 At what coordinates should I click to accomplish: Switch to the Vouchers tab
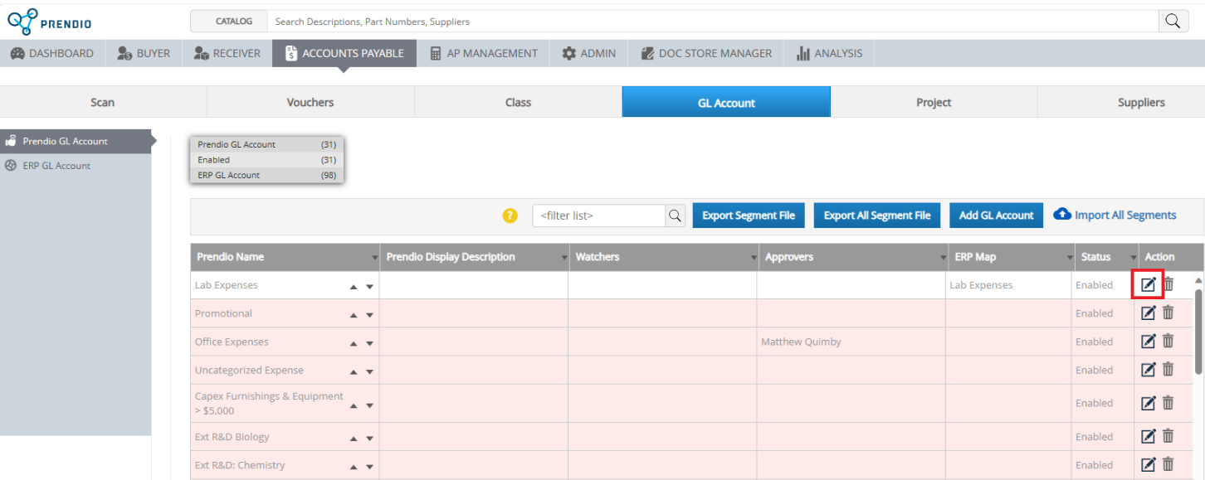tap(310, 101)
